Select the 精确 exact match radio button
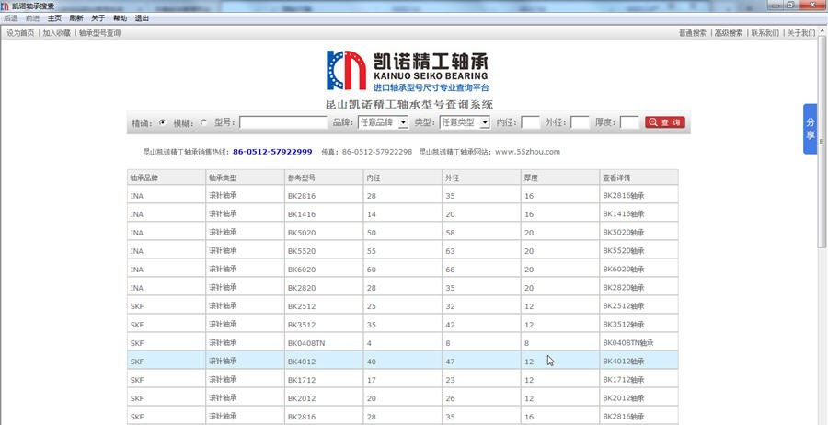828x425 pixels. (163, 122)
